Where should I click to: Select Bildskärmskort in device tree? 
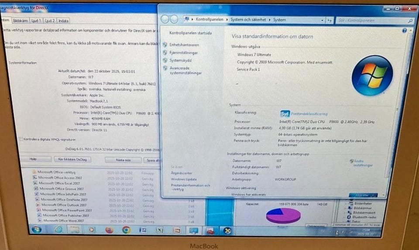[364, 212]
